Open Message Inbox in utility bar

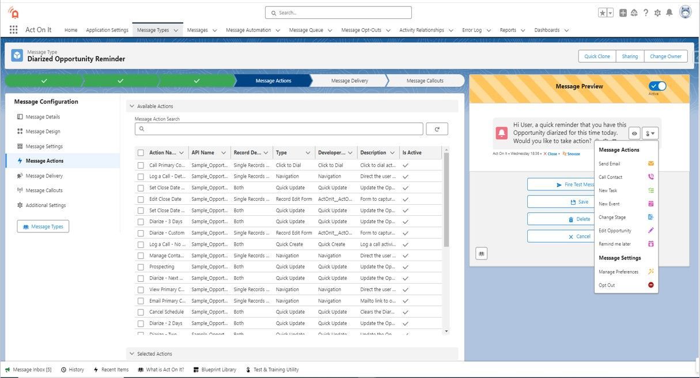(x=28, y=370)
